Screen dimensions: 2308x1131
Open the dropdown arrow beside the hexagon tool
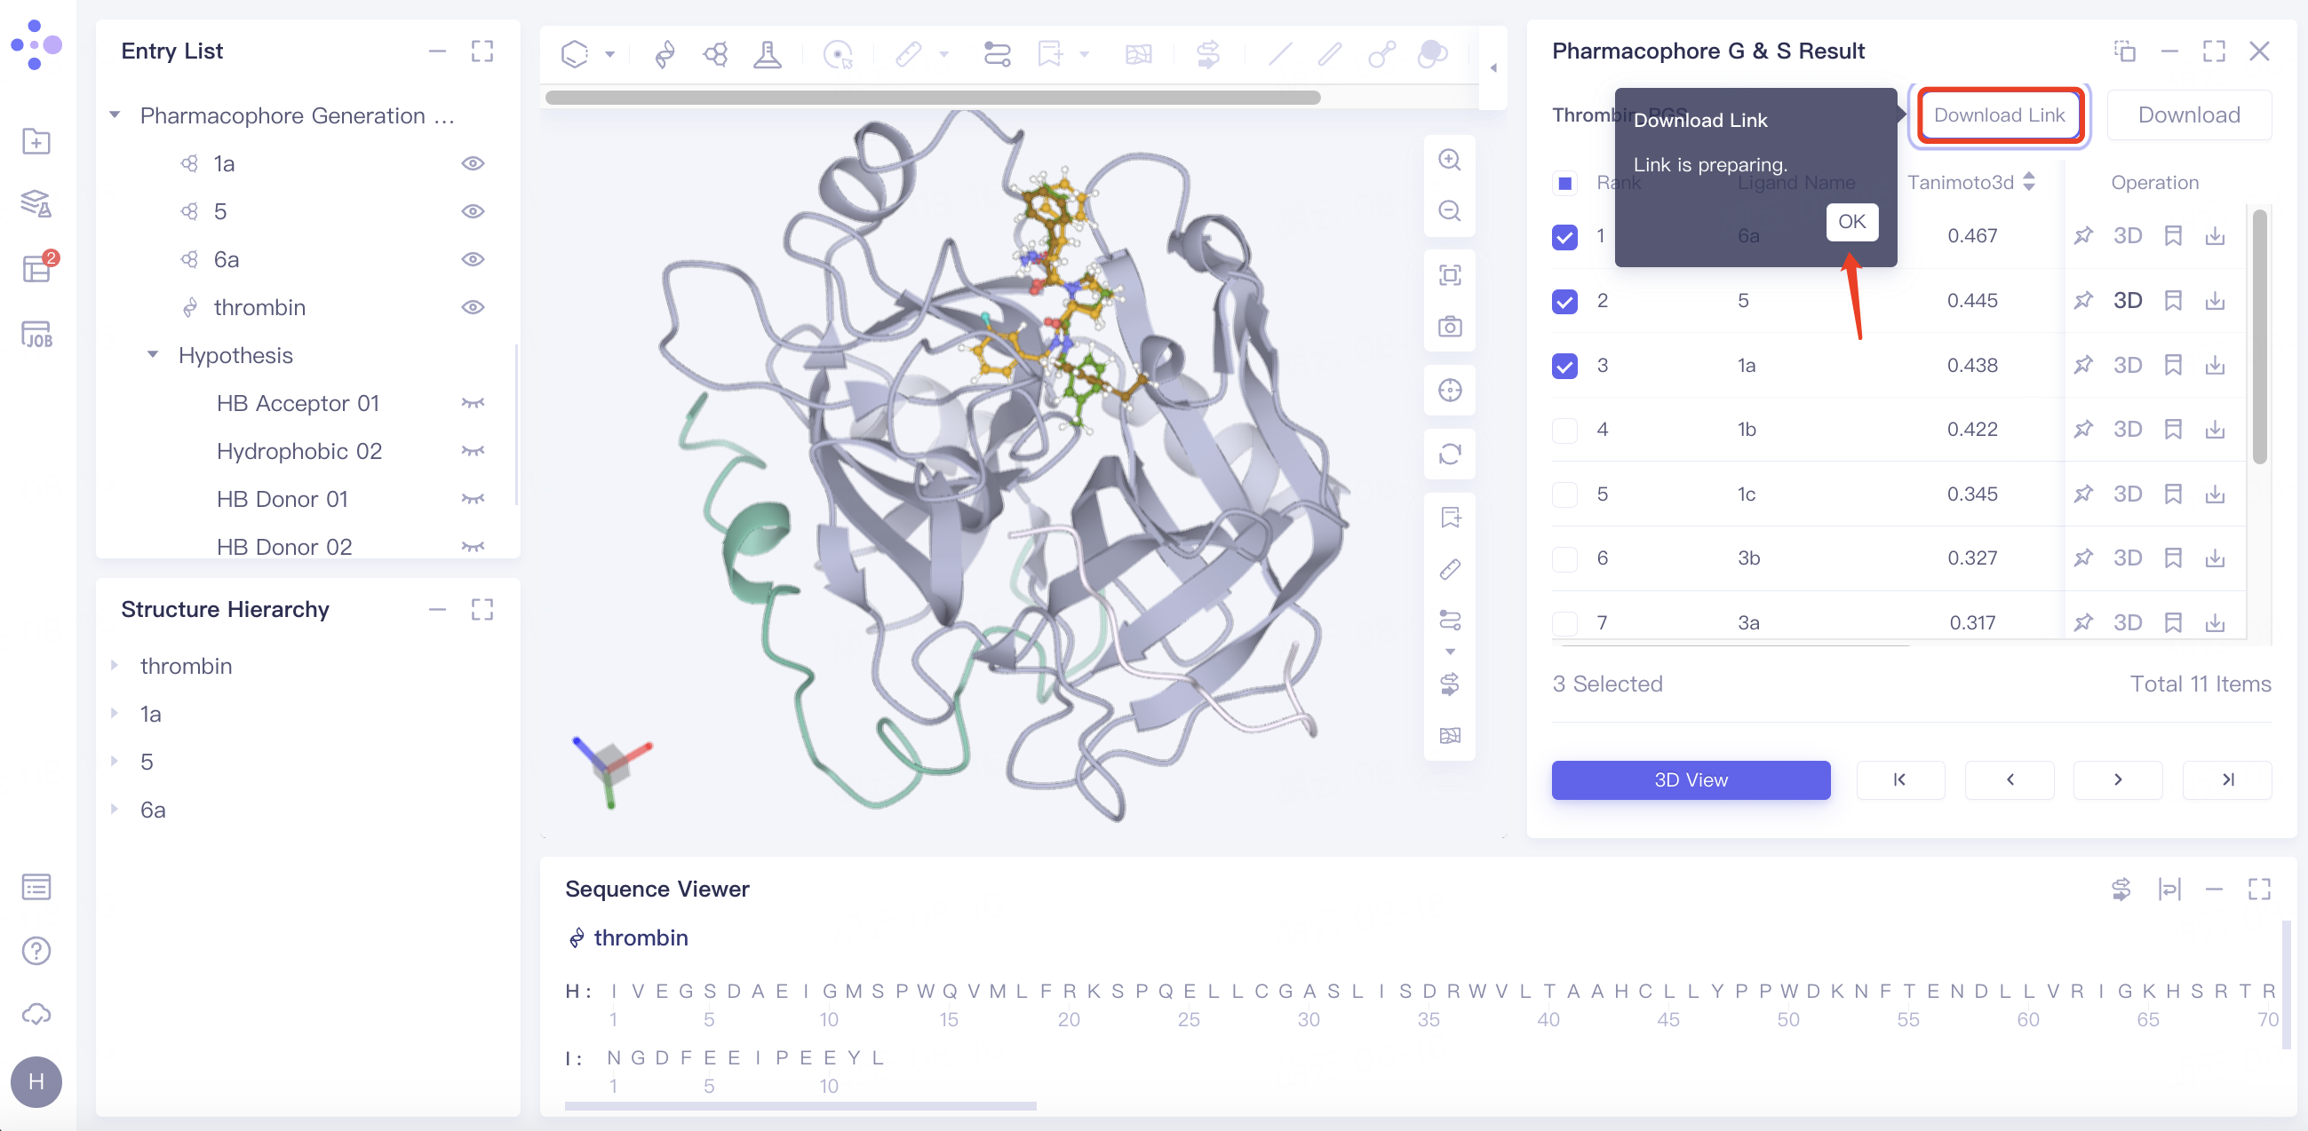pos(610,55)
